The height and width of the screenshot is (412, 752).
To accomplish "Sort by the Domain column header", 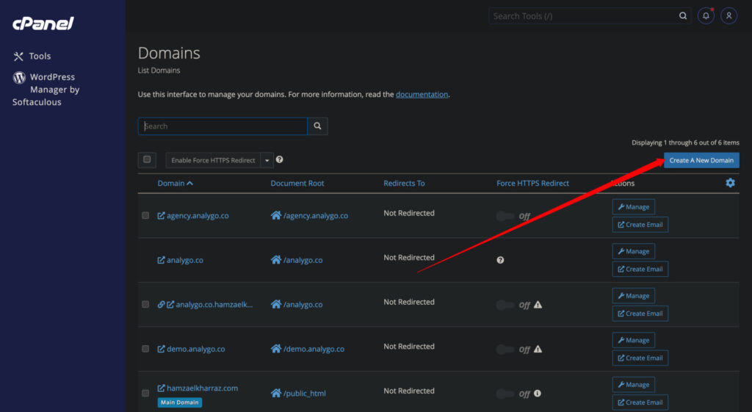I will 175,183.
